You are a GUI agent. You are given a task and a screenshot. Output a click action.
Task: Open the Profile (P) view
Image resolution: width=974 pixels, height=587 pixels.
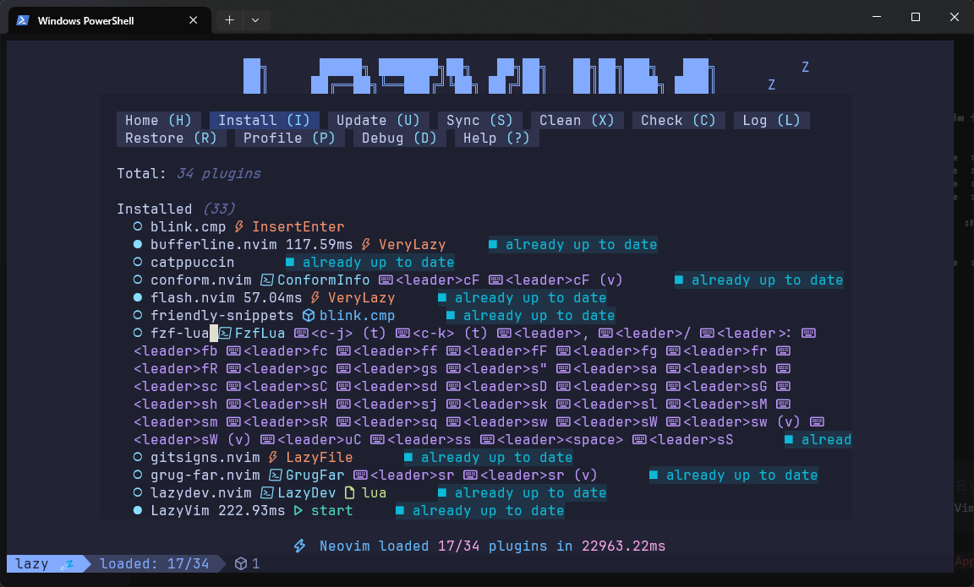(289, 139)
